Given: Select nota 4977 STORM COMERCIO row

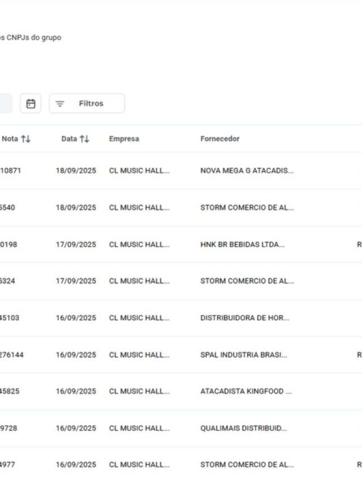Looking at the screenshot, I should [x=181, y=464].
